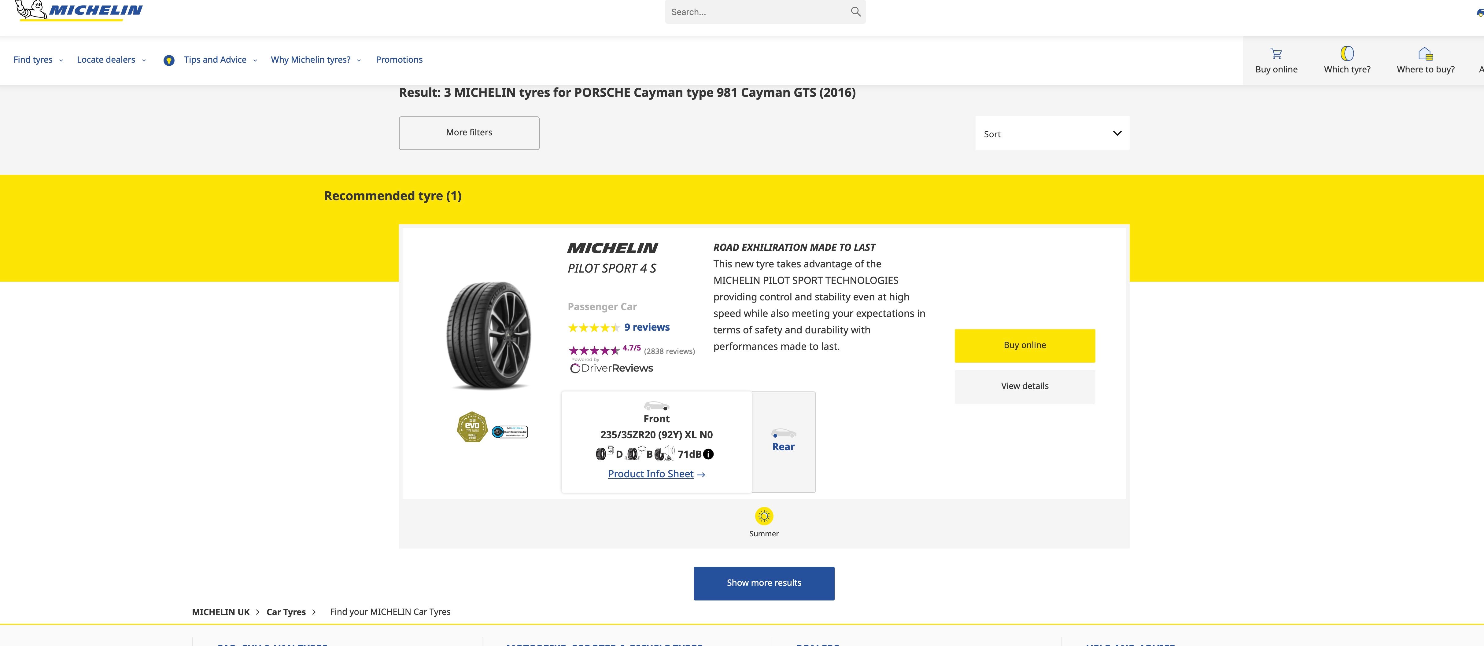1484x646 pixels.
Task: Select the Front tyre tab
Action: (656, 442)
